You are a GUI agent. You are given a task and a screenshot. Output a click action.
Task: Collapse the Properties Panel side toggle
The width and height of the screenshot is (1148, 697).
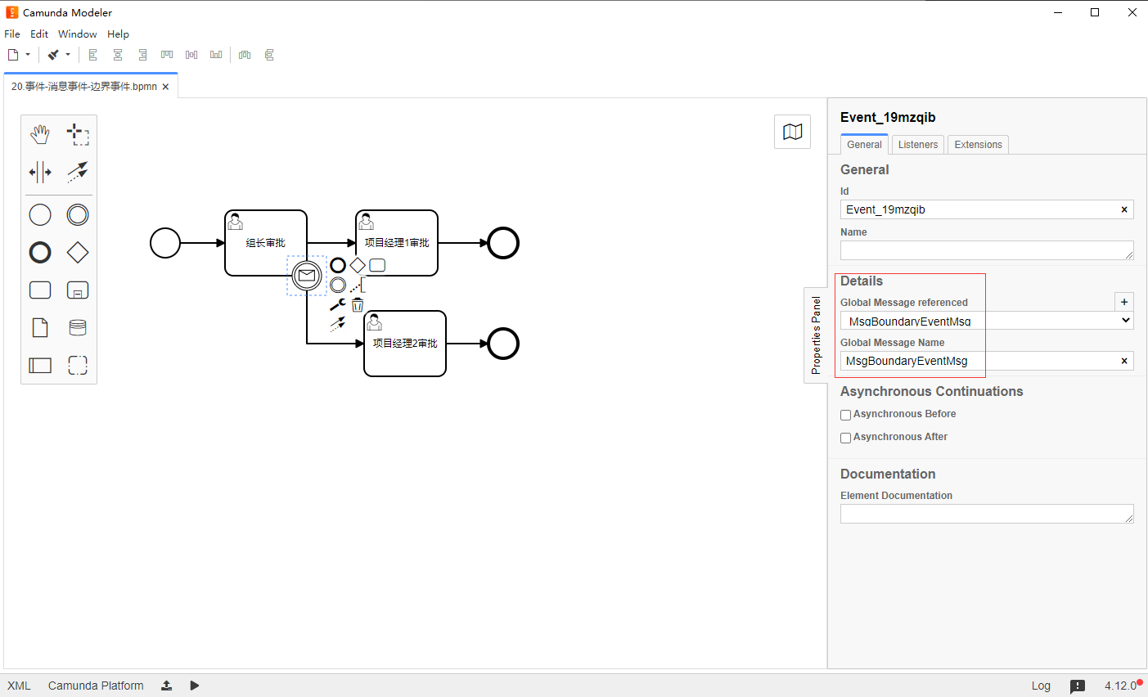816,335
